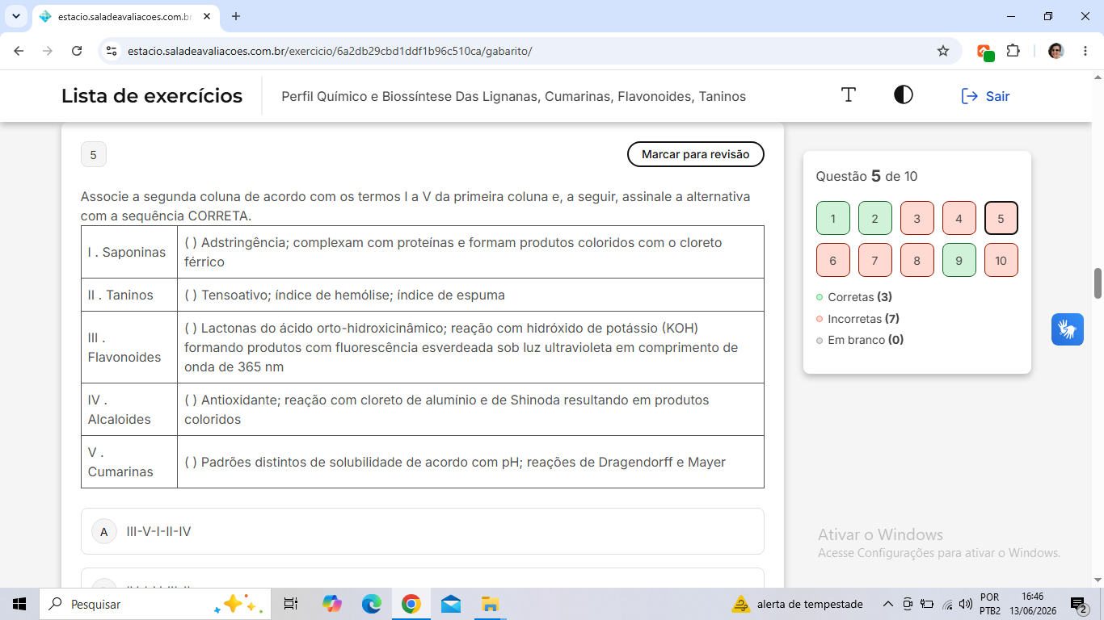Screen dimensions: 1104x620
Task: Open the Extensions puzzle menu
Action: (x=1013, y=51)
